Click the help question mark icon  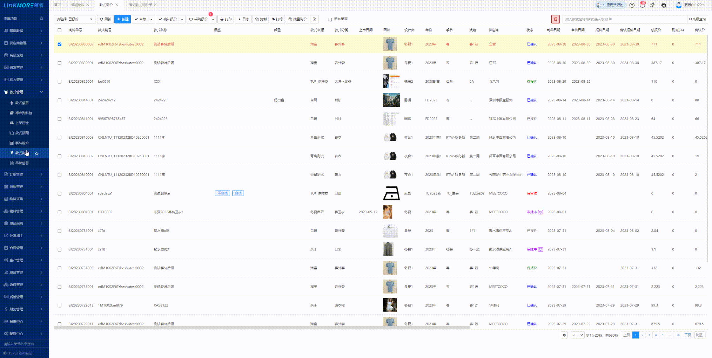tap(632, 5)
